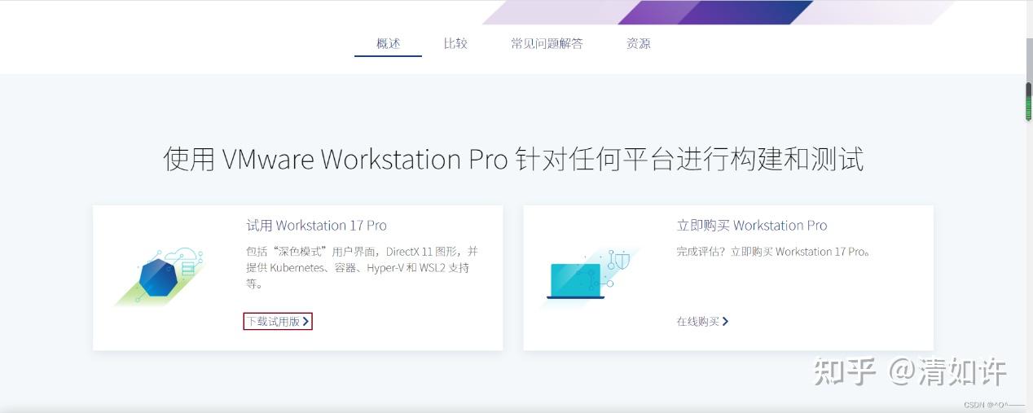The width and height of the screenshot is (1033, 413).
Task: Click the chevron next to 在线购买
Action: coord(725,322)
